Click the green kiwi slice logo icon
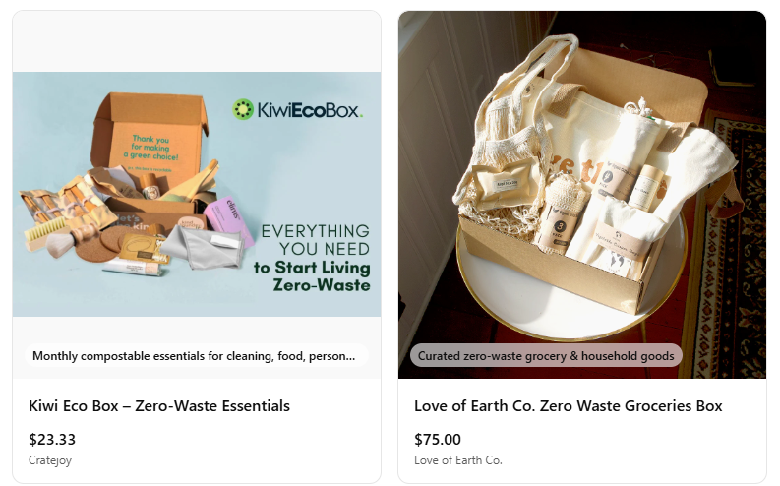The image size is (780, 486). tap(243, 109)
